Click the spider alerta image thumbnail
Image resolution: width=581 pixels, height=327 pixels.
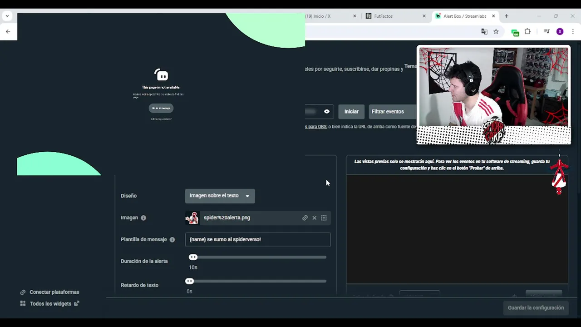click(192, 218)
